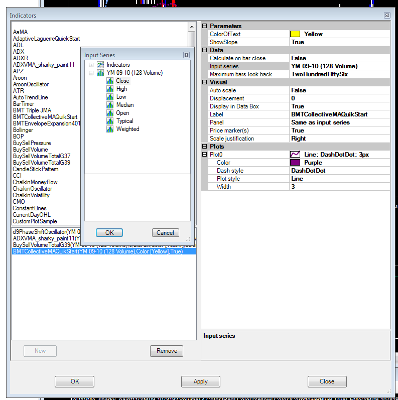Screen dimensions: 398x400
Task: Apply the indicator settings
Action: point(201,381)
